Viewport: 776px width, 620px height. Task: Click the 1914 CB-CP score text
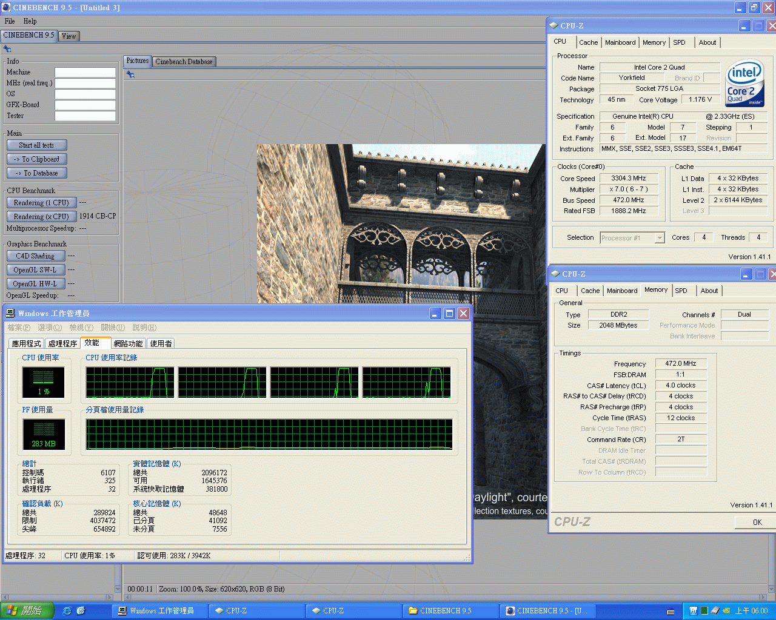coord(98,216)
